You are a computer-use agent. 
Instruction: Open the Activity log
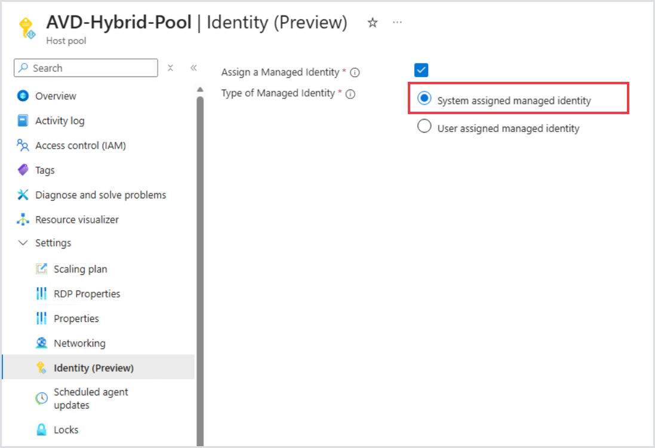[x=60, y=121]
